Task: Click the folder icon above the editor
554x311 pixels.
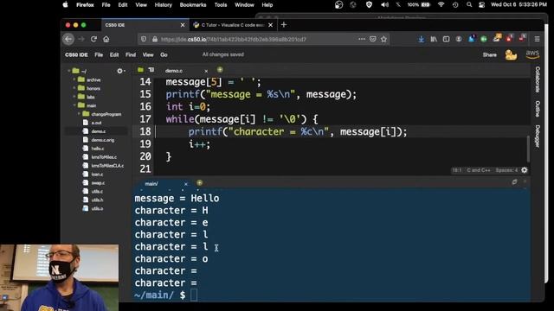Action: tap(140, 70)
